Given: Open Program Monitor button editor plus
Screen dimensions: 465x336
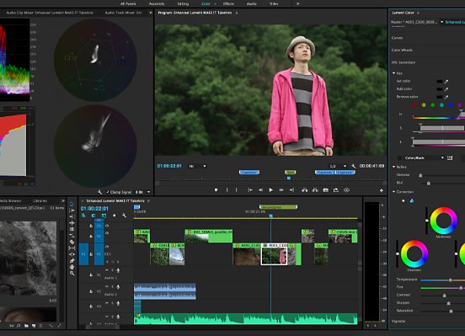Looking at the screenshot, I should (382, 190).
